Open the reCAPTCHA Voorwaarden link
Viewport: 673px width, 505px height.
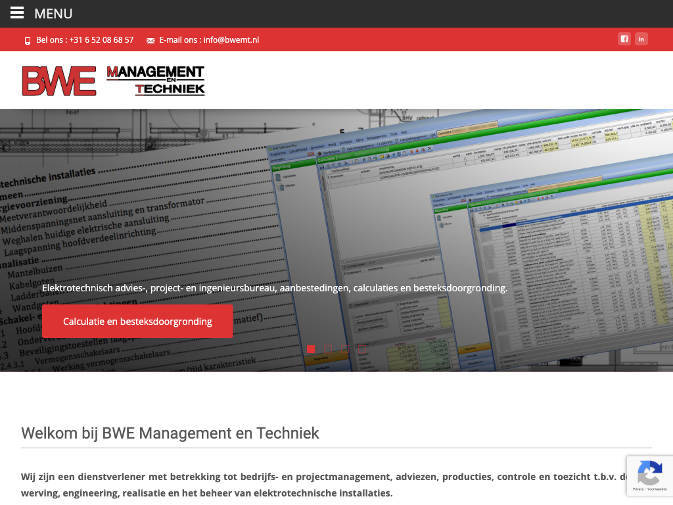pos(657,489)
